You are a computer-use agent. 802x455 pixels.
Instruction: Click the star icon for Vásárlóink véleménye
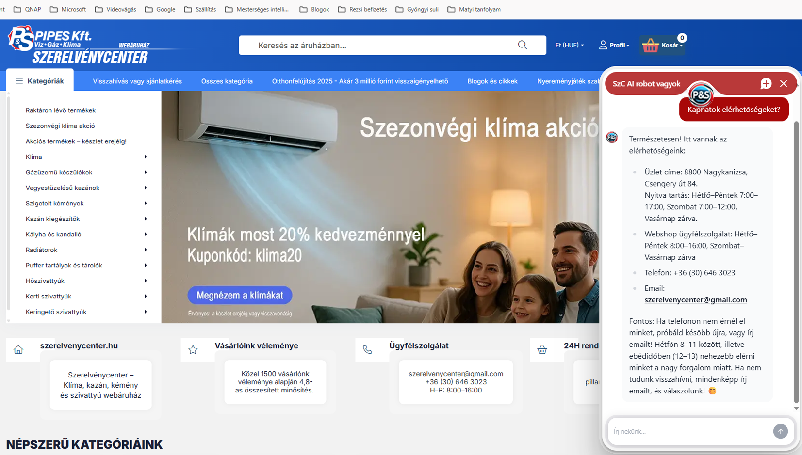pyautogui.click(x=193, y=350)
